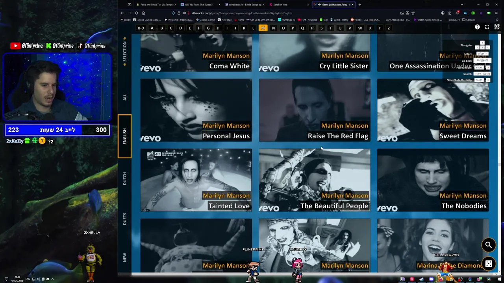Open the ENG language indicator
Image resolution: width=504 pixels, height=283 pixels.
pyautogui.click(x=28, y=279)
